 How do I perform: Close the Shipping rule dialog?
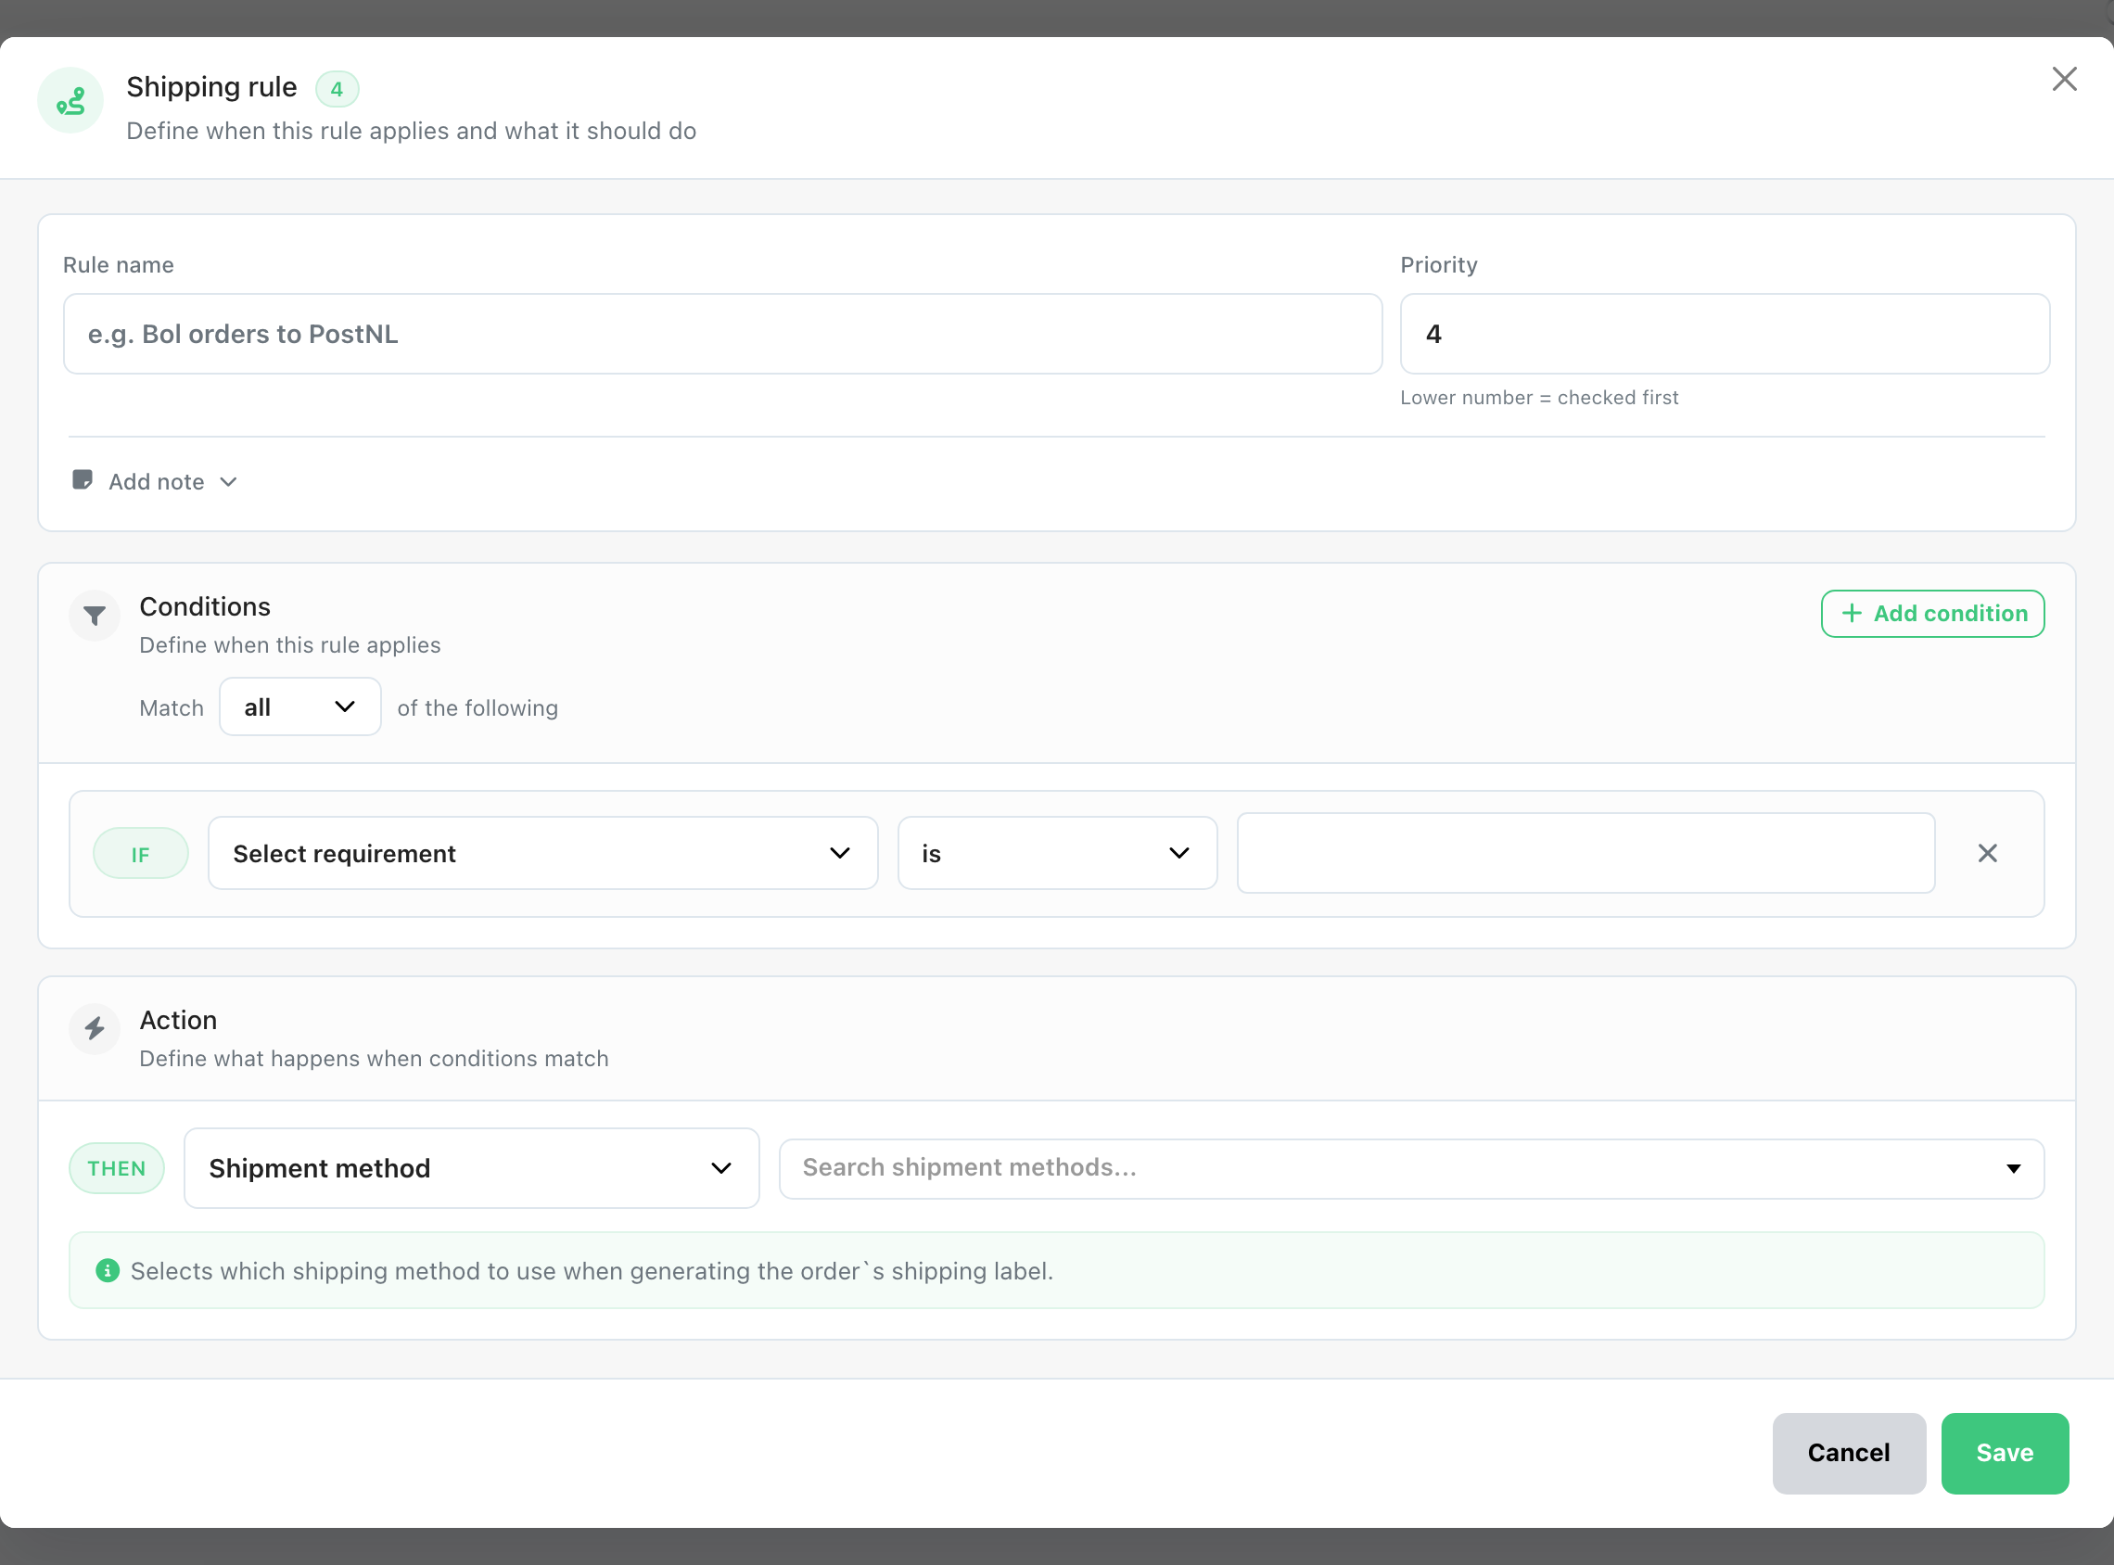pyautogui.click(x=2064, y=79)
